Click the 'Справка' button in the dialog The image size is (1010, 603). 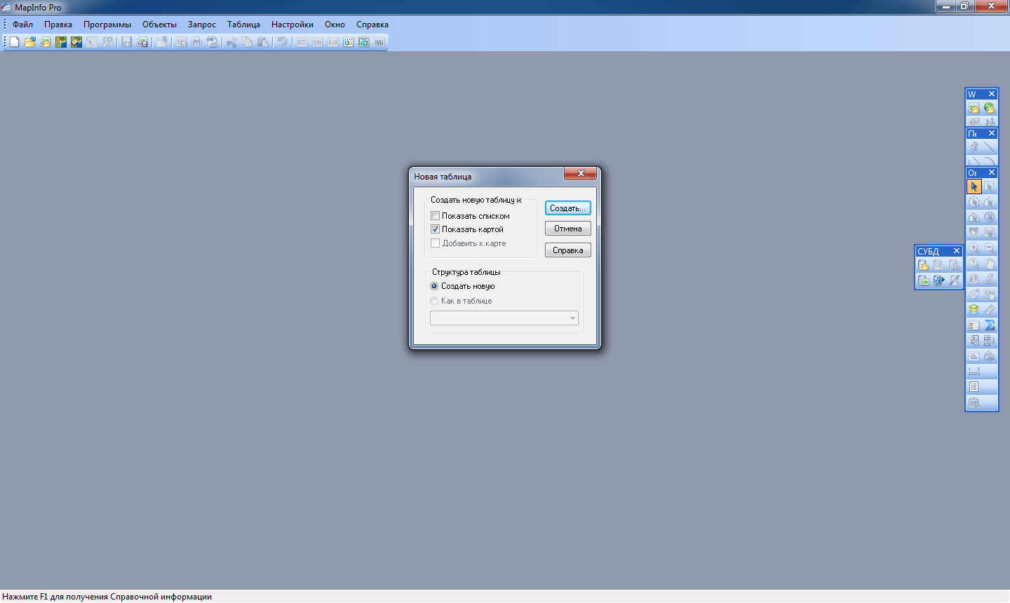(x=567, y=250)
